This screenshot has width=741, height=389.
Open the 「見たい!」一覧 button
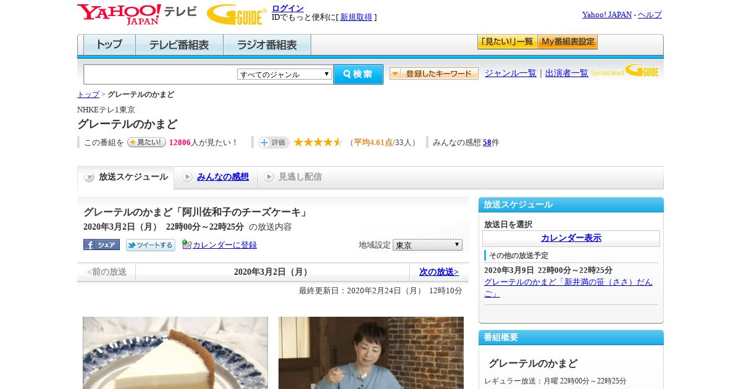tap(507, 42)
